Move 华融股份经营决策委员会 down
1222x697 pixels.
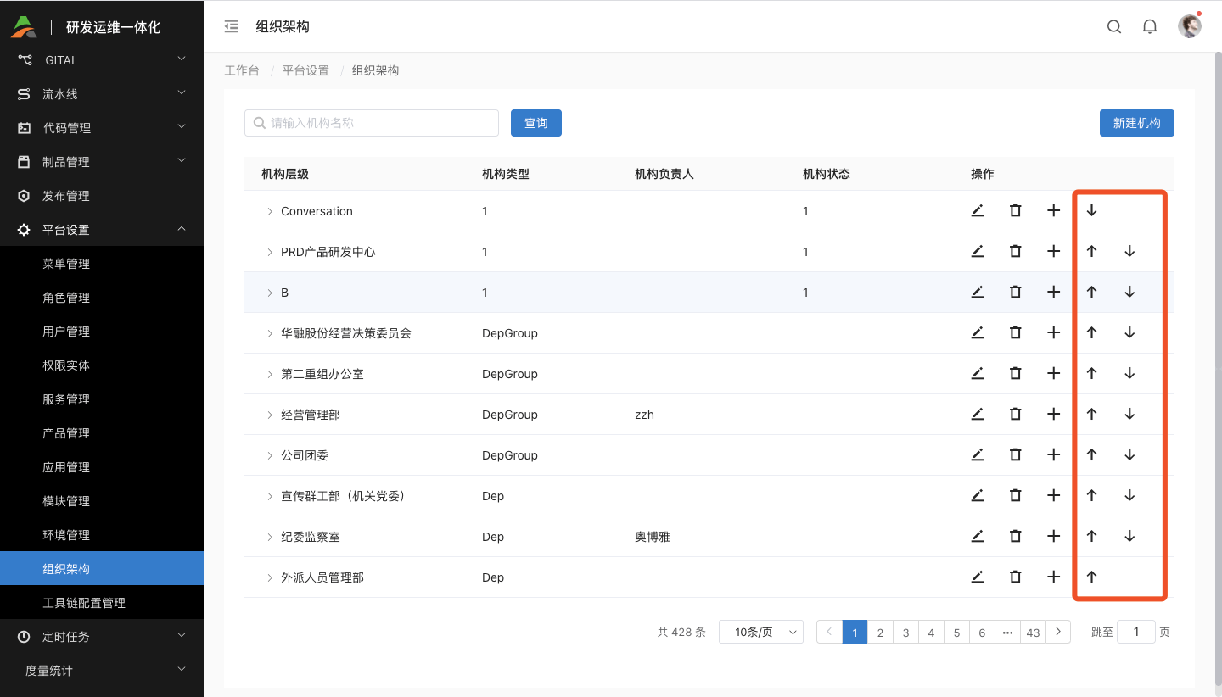coord(1130,332)
